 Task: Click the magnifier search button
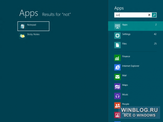(154, 15)
